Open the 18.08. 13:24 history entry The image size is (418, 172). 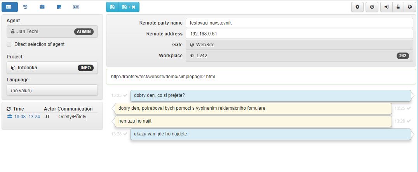tap(27, 117)
